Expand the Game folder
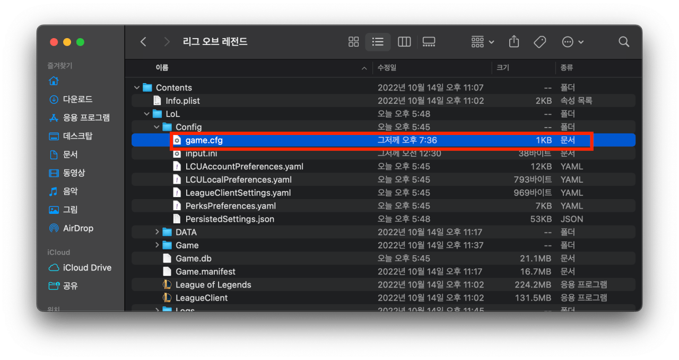 pyautogui.click(x=157, y=245)
